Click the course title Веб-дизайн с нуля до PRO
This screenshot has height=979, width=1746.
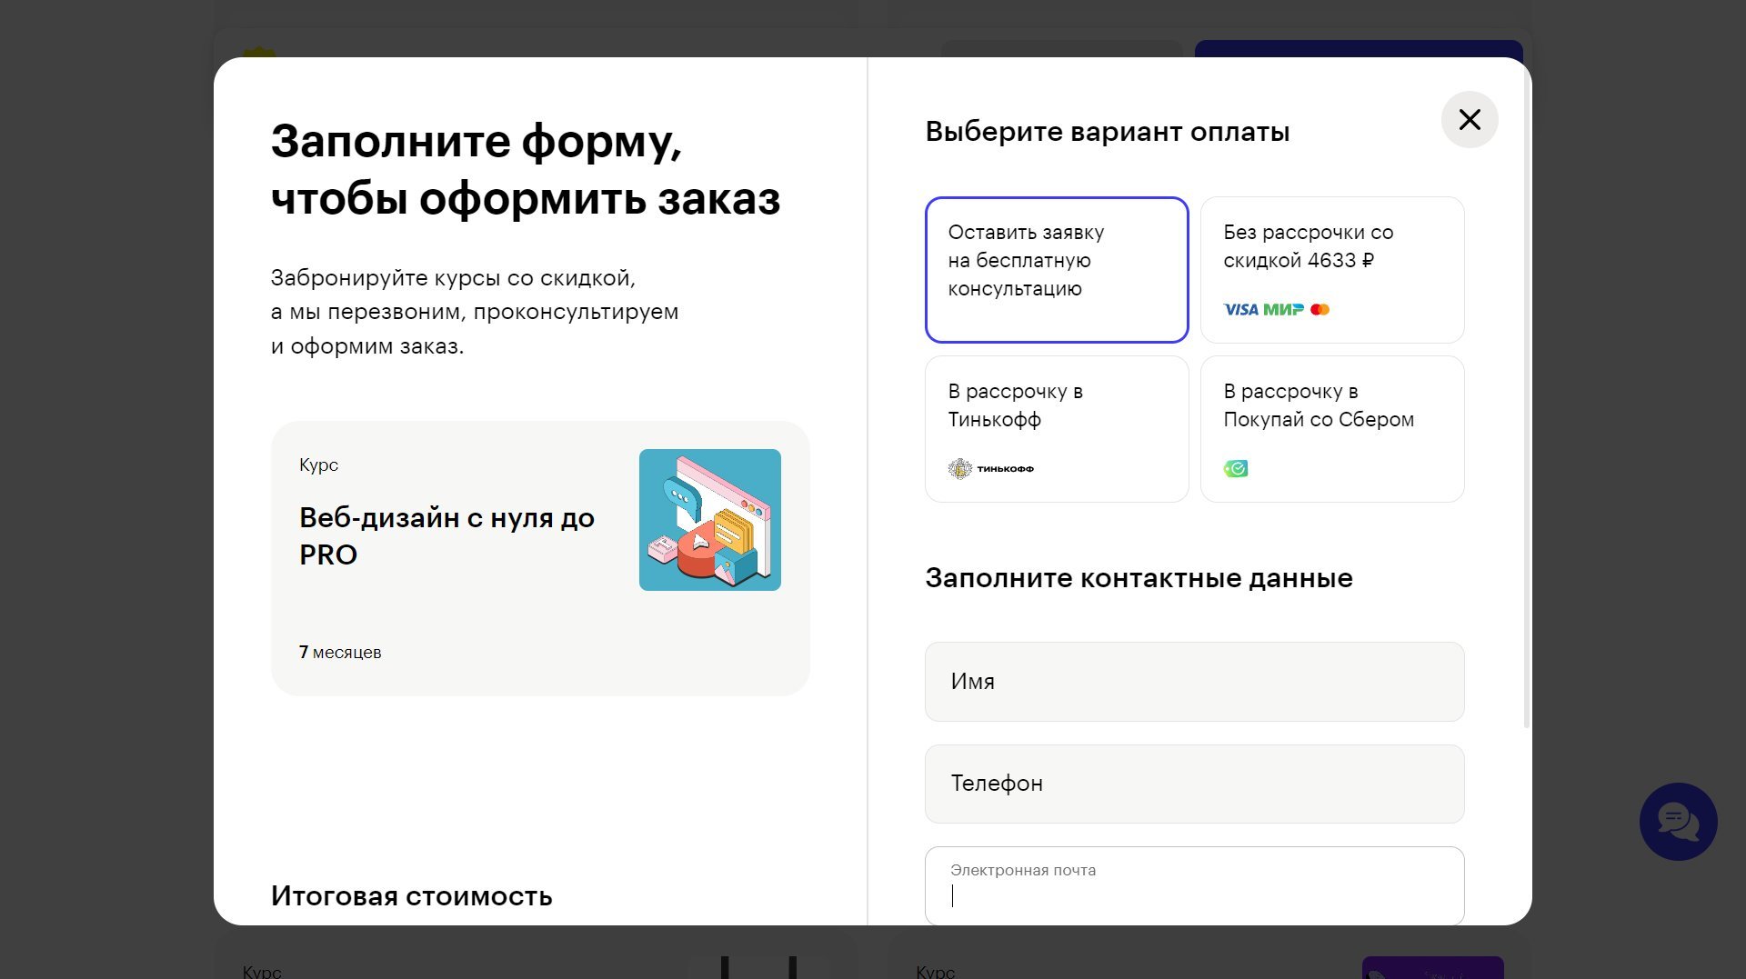447,535
